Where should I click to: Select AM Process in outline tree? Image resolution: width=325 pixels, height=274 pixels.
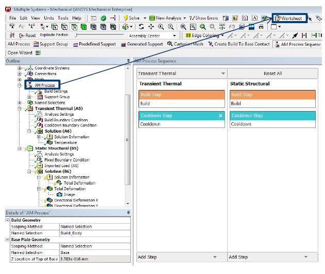click(x=45, y=85)
